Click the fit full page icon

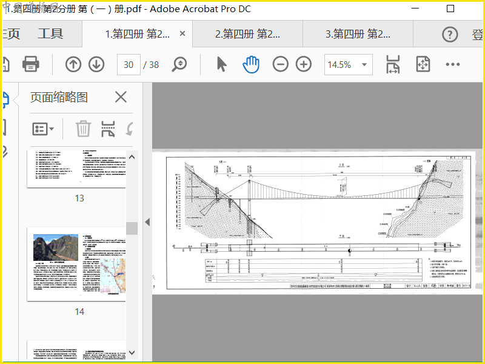click(x=423, y=64)
